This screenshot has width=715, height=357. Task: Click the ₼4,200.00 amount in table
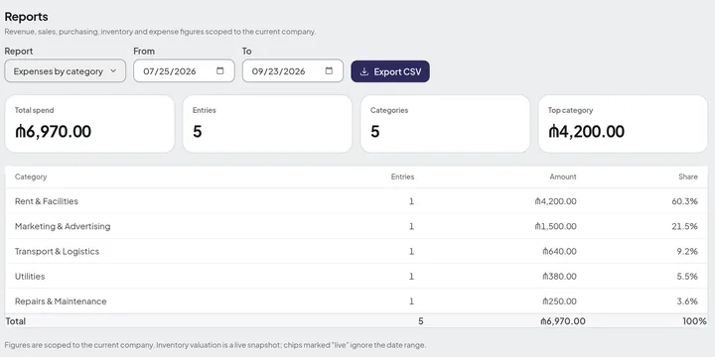(555, 201)
